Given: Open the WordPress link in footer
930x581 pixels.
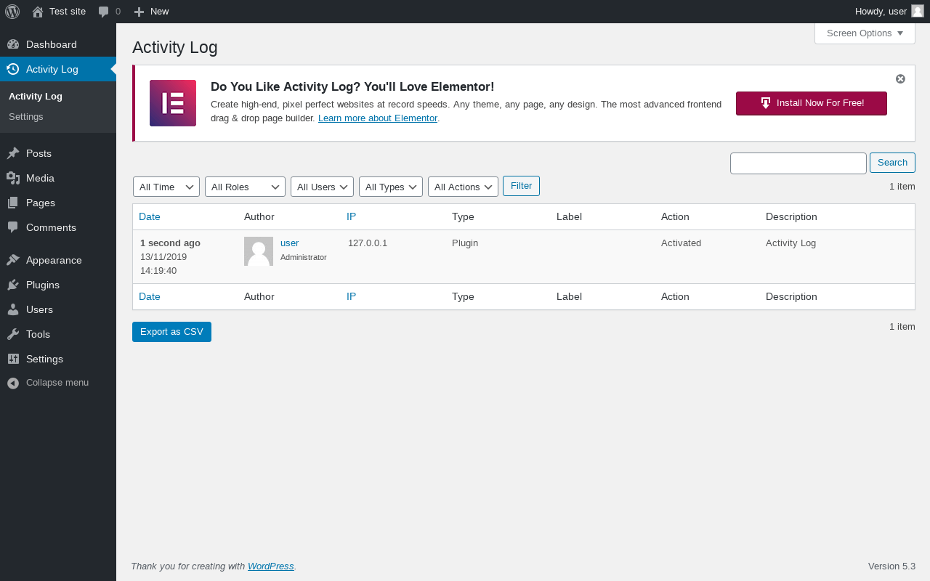Looking at the screenshot, I should [271, 566].
